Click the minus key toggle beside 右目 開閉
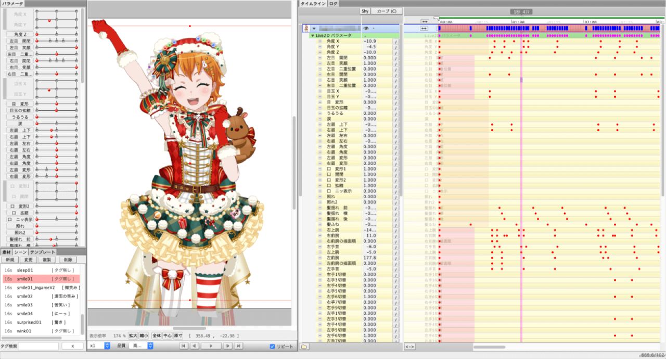The width and height of the screenshot is (666, 359). click(320, 74)
